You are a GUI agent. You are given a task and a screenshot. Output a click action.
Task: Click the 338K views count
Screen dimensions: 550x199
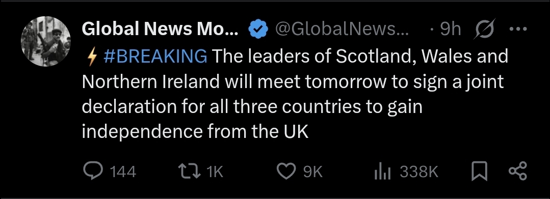419,172
